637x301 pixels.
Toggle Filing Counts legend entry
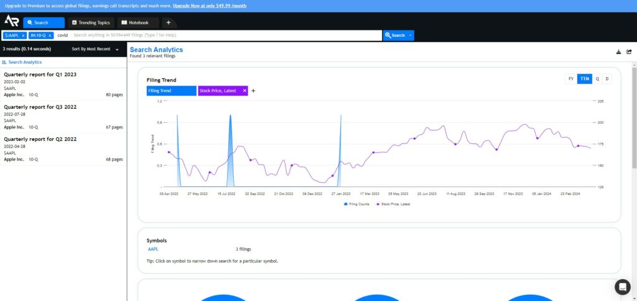(x=356, y=204)
